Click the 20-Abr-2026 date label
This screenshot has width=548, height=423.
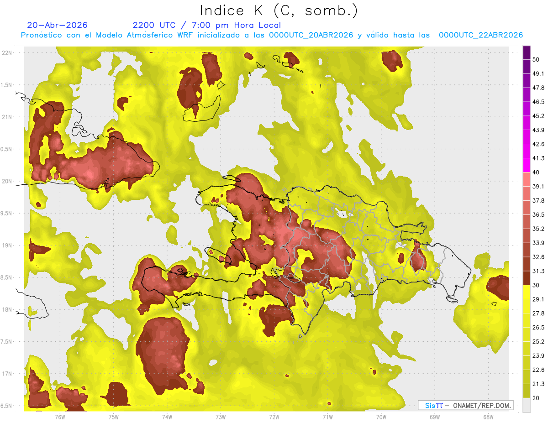(57, 25)
